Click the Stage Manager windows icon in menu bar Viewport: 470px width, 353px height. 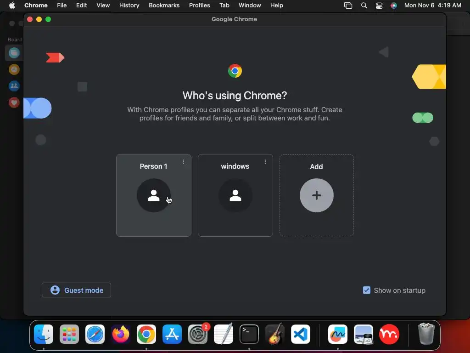[348, 6]
